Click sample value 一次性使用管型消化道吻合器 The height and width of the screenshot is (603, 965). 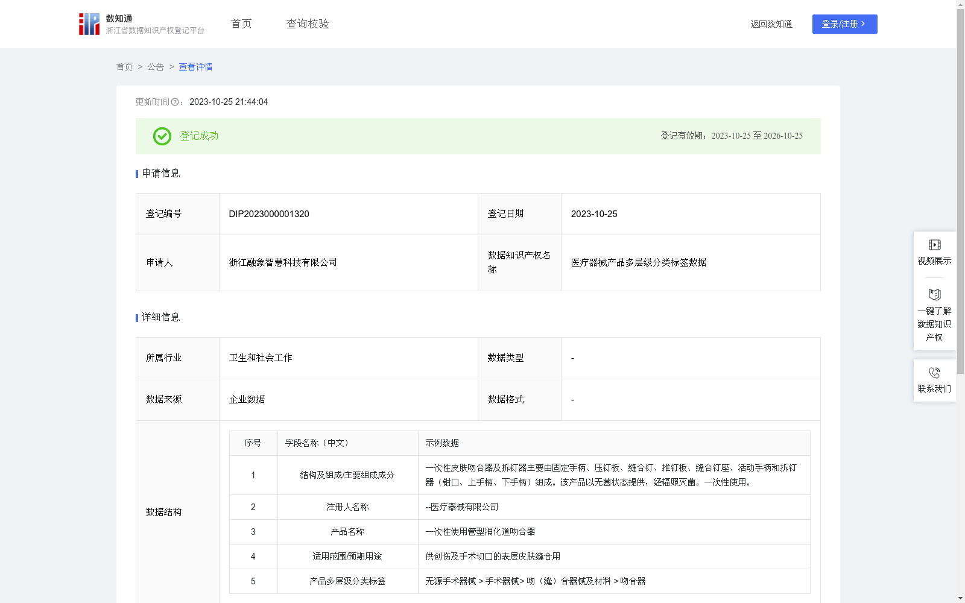tap(480, 532)
